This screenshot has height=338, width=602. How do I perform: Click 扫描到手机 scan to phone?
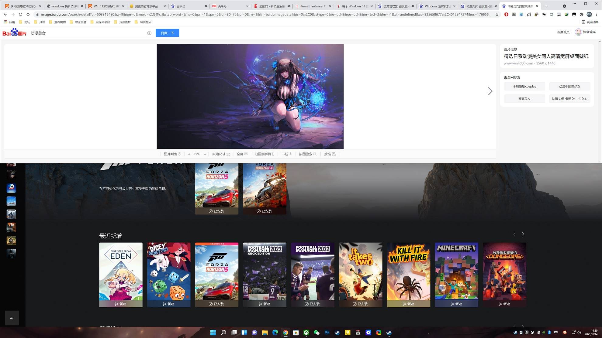click(265, 154)
